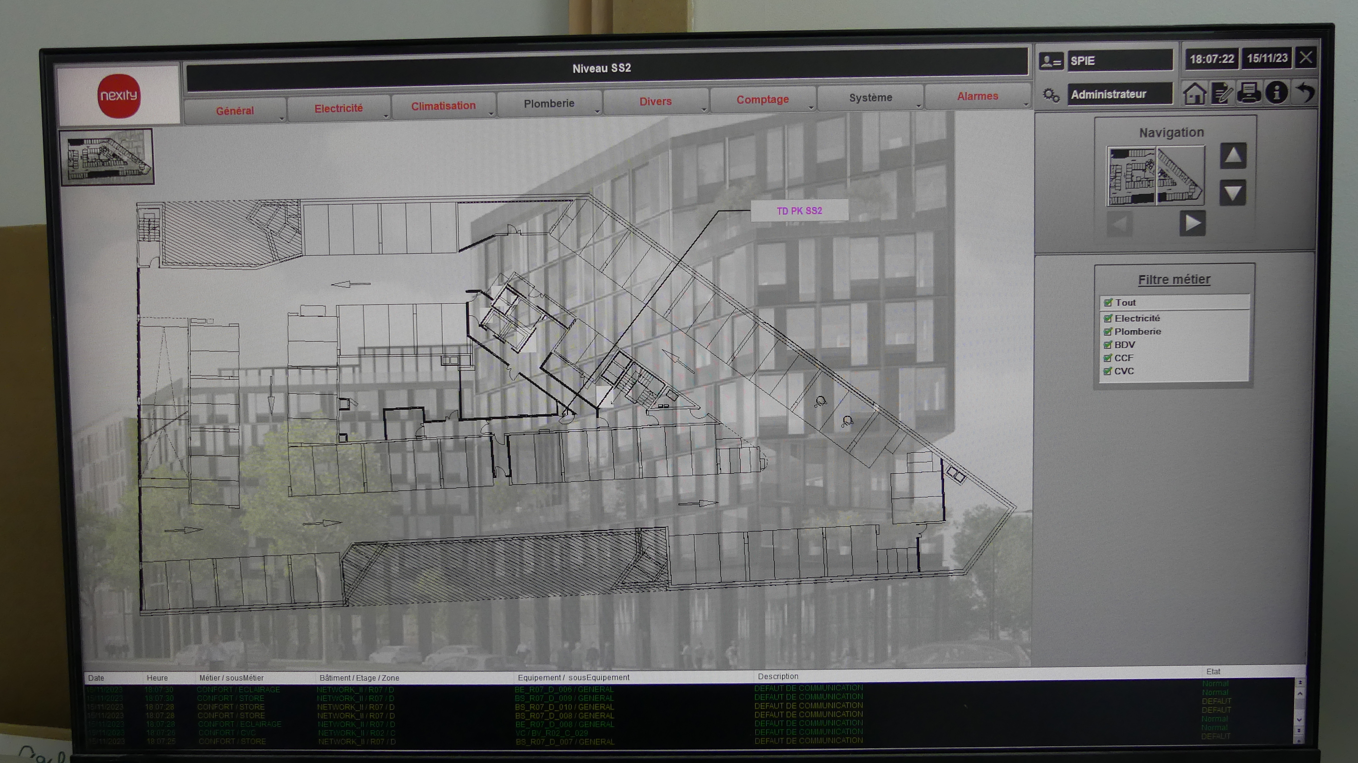The image size is (1358, 763).
Task: Toggle the CVC filter checkbox
Action: pos(1107,371)
